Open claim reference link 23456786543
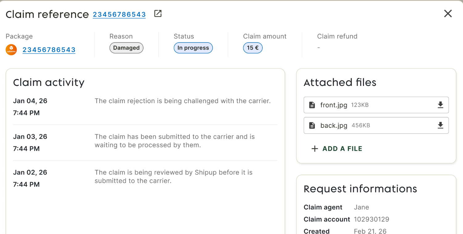This screenshot has height=234, width=463. [x=119, y=14]
